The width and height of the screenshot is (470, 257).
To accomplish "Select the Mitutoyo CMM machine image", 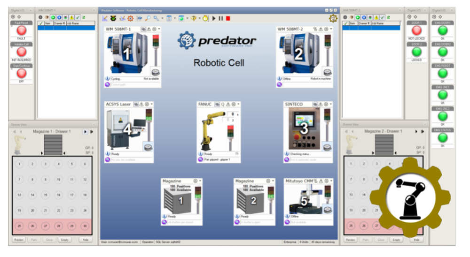I will 304,199.
